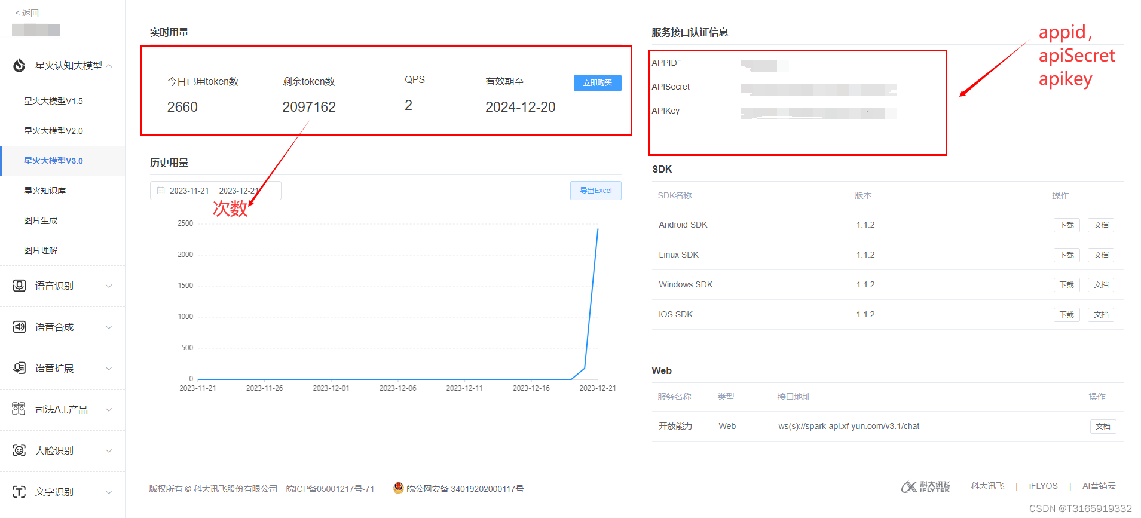Click the police badge icon beside 皖公网安备
The image size is (1141, 518).
pyautogui.click(x=399, y=488)
